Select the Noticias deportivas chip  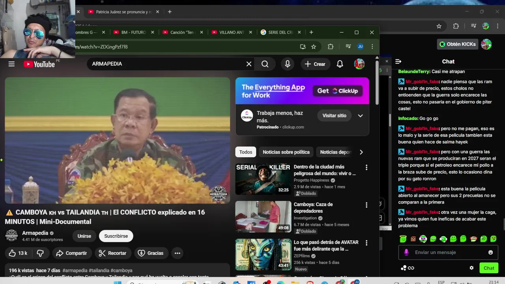(x=335, y=152)
